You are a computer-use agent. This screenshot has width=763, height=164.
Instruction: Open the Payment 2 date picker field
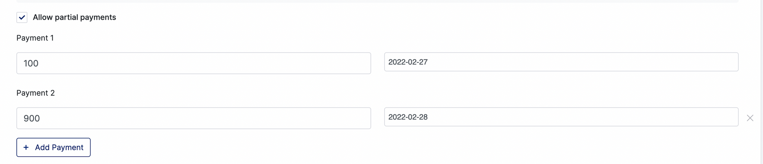(x=561, y=117)
